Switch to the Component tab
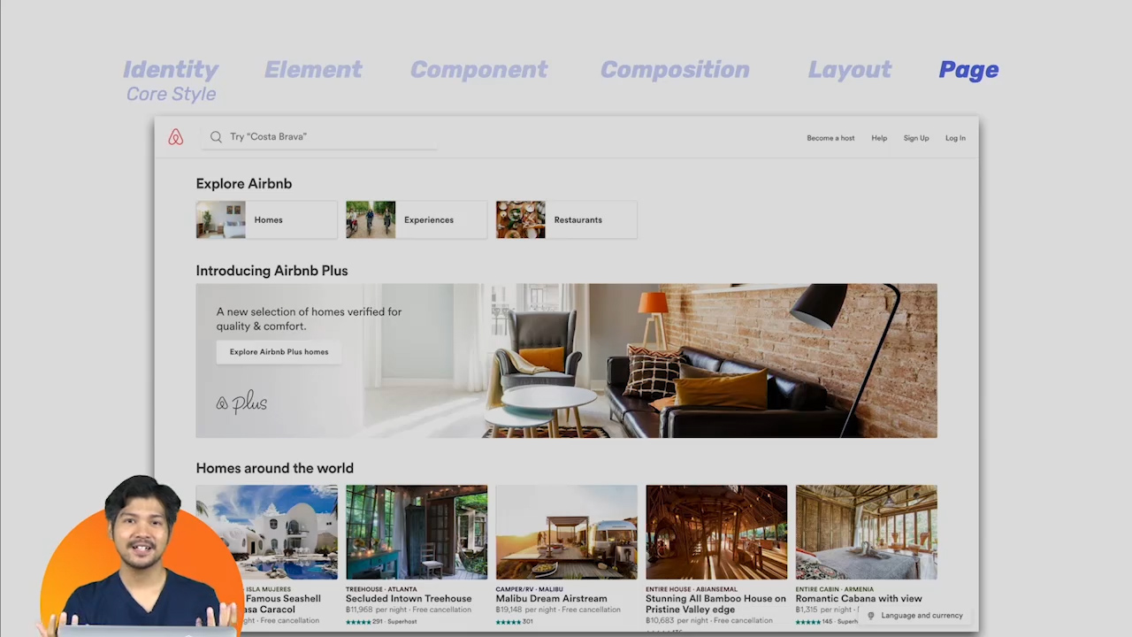The image size is (1132, 637). coord(478,69)
